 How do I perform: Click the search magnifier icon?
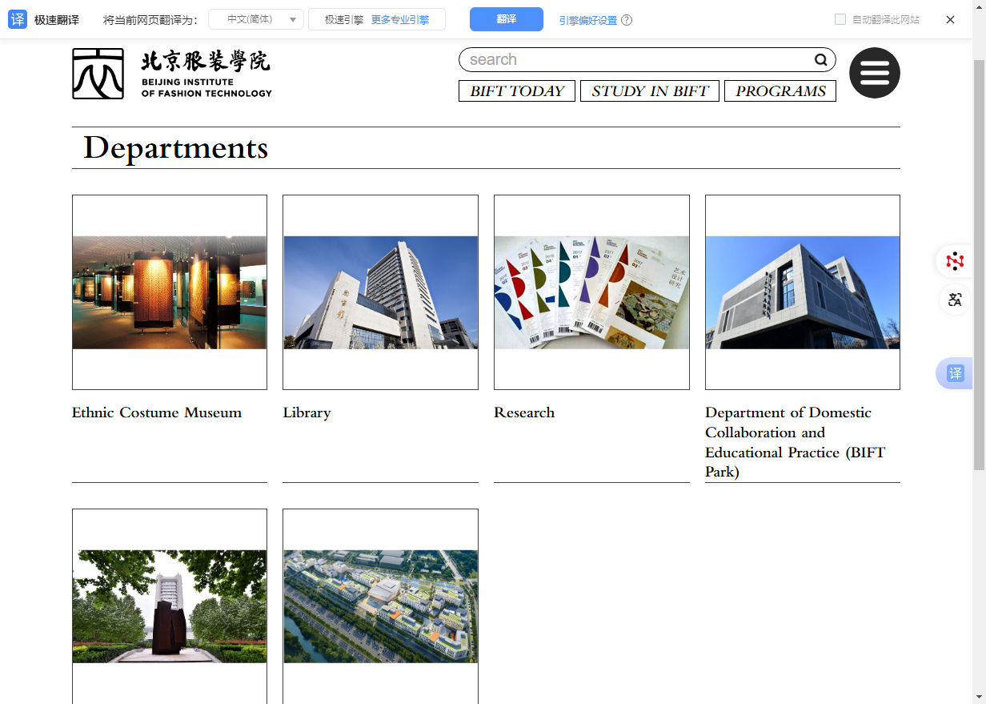click(820, 60)
